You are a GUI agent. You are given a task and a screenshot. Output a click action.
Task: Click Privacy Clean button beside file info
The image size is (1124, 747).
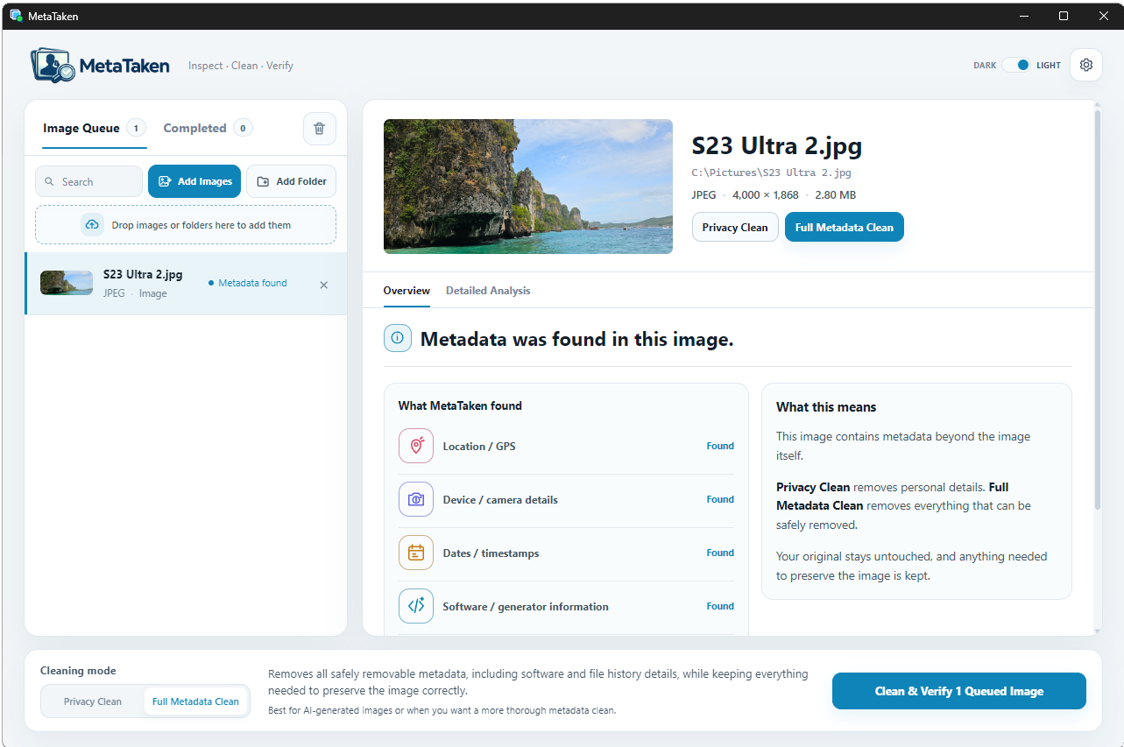735,227
